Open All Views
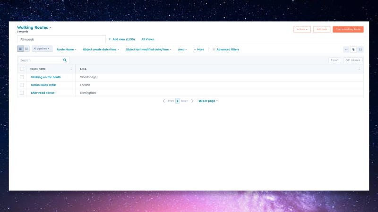The height and width of the screenshot is (212, 378). coord(147,39)
